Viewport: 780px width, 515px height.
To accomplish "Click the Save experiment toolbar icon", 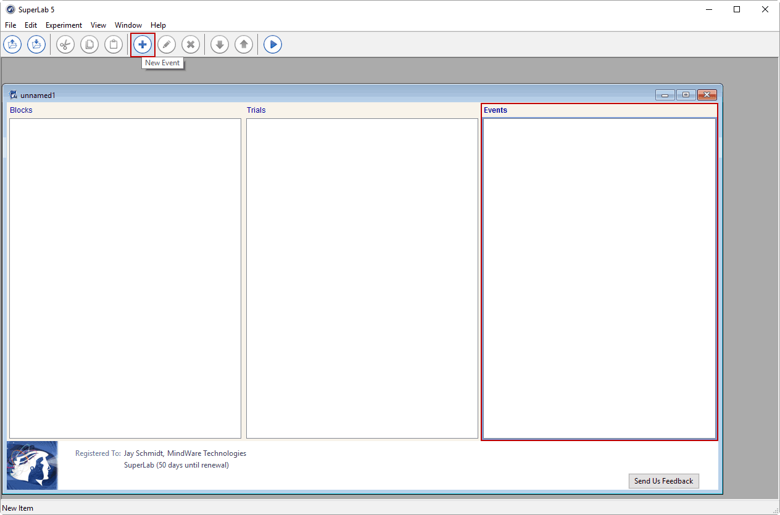I will click(x=36, y=44).
